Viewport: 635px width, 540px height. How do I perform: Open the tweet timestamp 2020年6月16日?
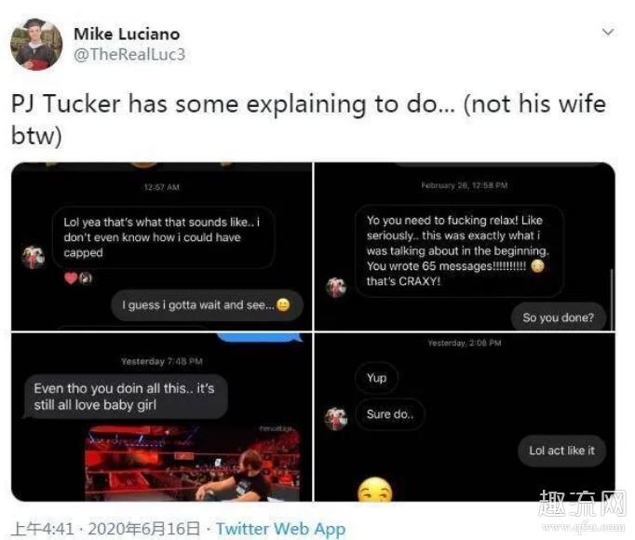tap(143, 529)
